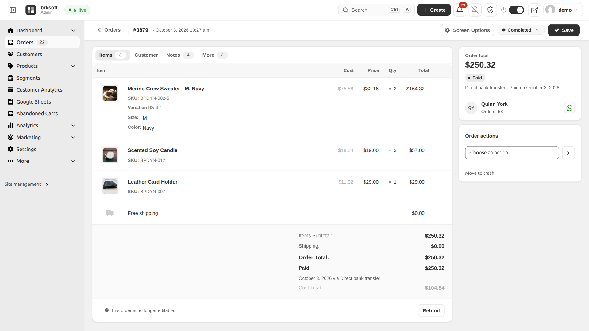
Task: Click the QY customer avatar
Action: pos(471,108)
